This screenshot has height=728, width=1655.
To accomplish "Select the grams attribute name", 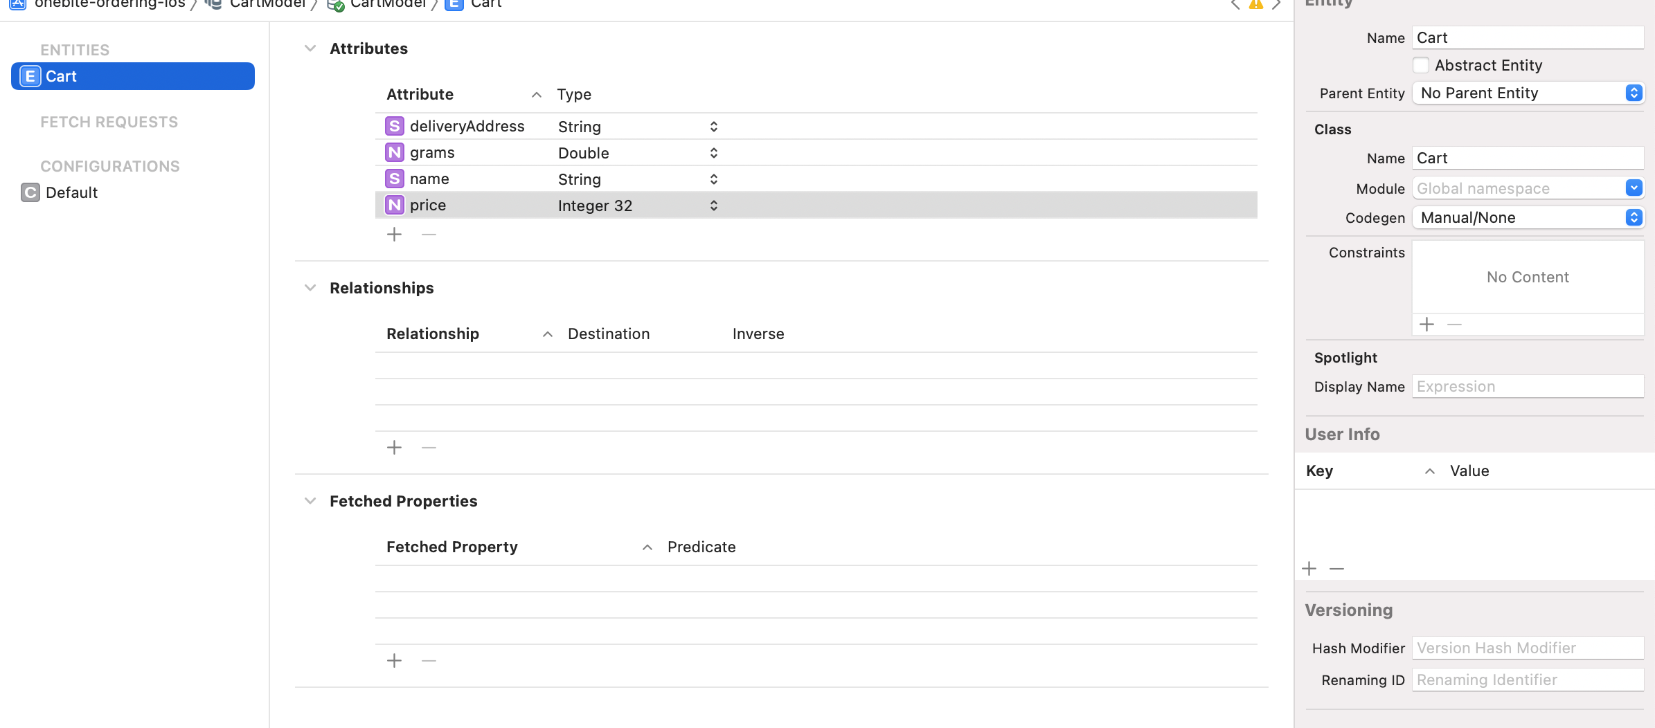I will click(432, 152).
